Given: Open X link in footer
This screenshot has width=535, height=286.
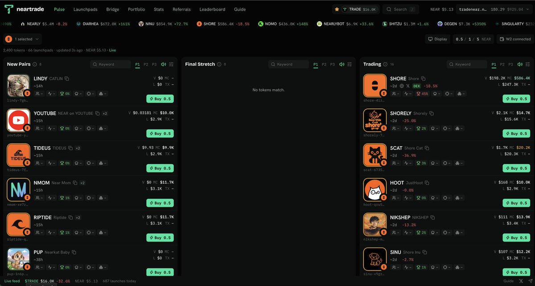Looking at the screenshot, I should point(521,281).
